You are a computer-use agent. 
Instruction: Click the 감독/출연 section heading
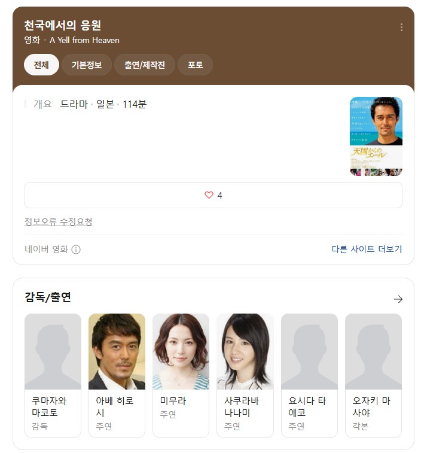tap(48, 297)
